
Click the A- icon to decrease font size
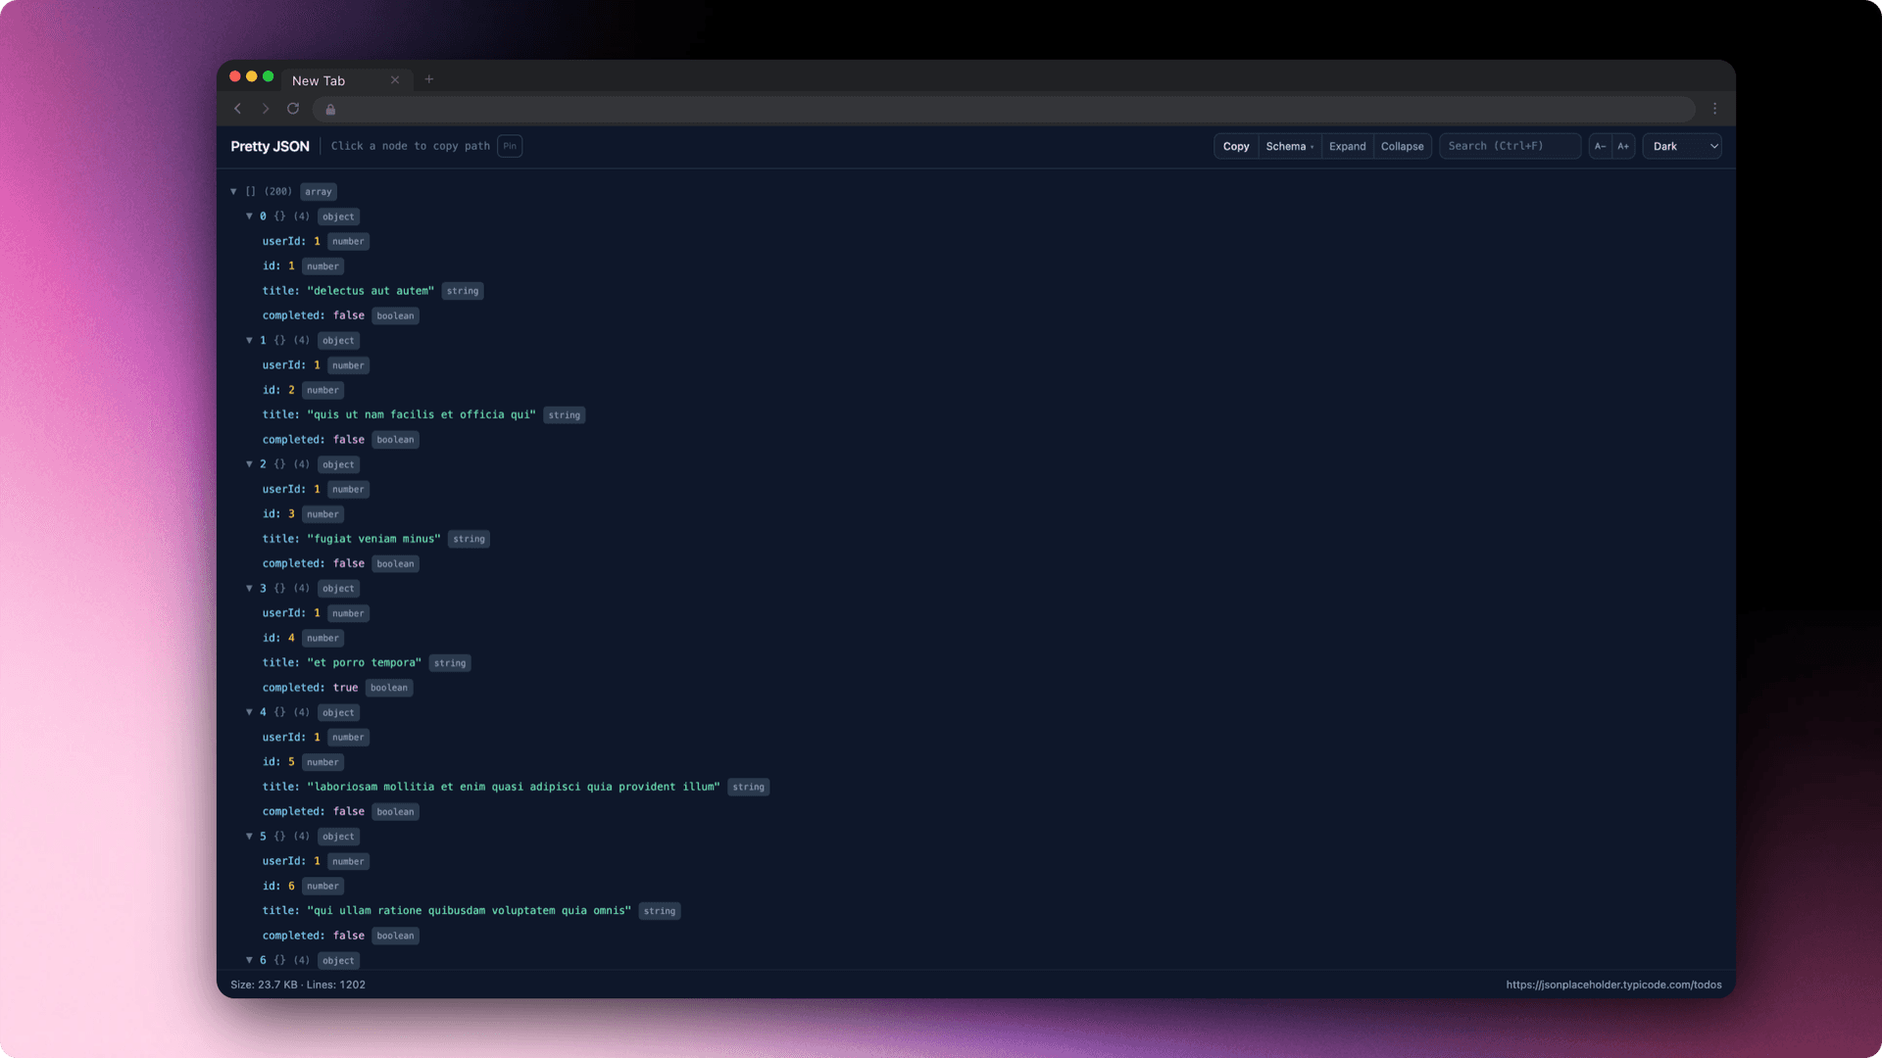(x=1600, y=146)
